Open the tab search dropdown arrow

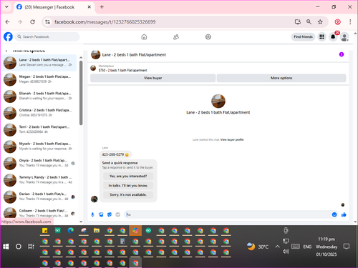[x=6, y=7]
